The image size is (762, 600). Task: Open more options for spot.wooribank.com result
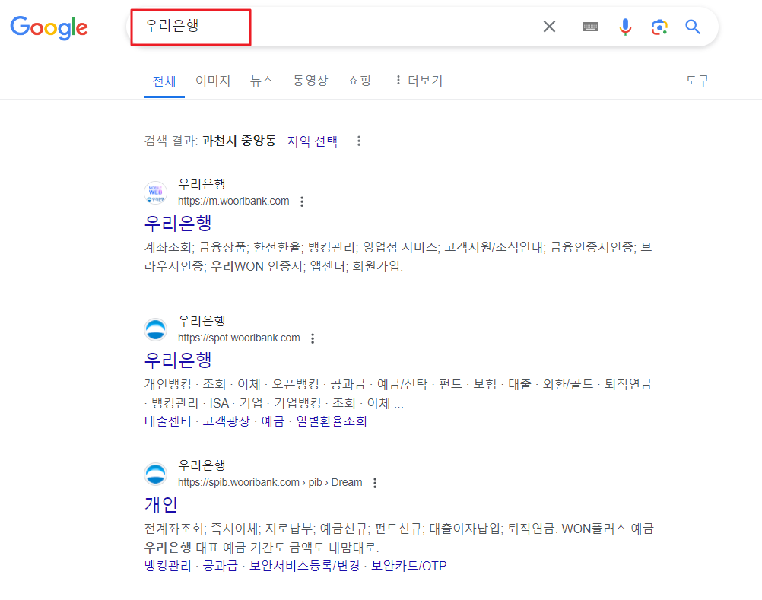[x=313, y=338]
